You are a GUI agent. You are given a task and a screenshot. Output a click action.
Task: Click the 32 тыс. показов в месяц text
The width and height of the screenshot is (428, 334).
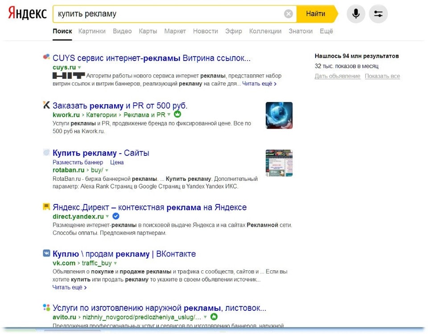coord(346,66)
